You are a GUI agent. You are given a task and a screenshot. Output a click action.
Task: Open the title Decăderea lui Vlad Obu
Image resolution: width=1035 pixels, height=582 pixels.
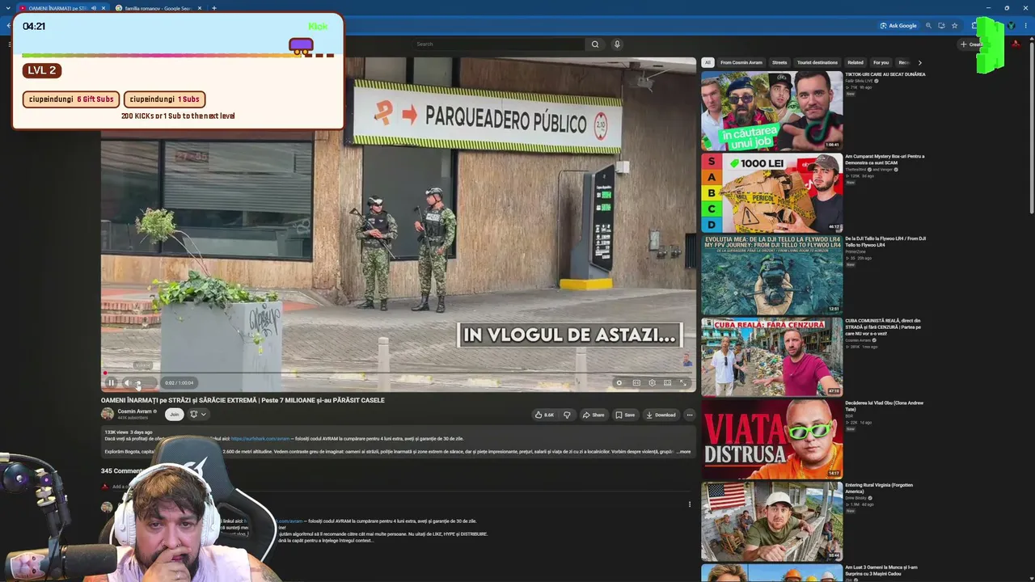[885, 406]
